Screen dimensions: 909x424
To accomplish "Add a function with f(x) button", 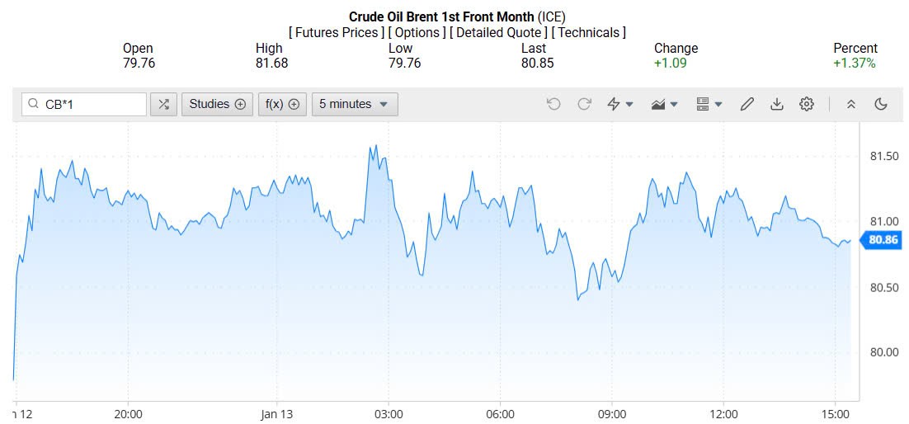I will (x=282, y=104).
